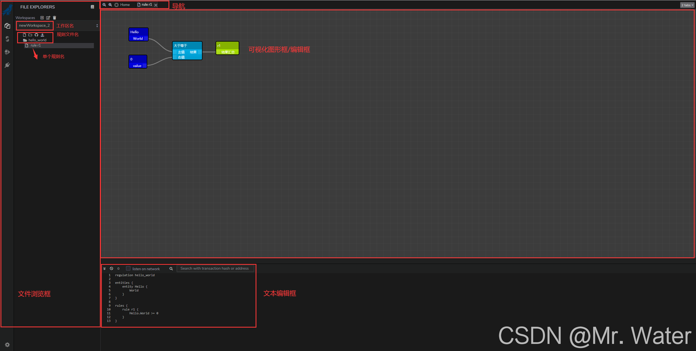Screen dimensions: 696x351
Task: Select rule r1 in file tree
Action: [x=36, y=45]
